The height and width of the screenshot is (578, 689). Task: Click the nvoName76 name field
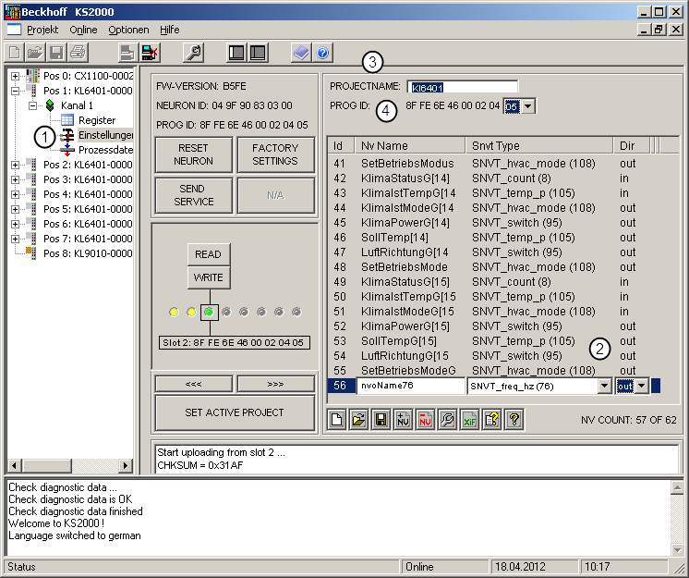coord(410,386)
